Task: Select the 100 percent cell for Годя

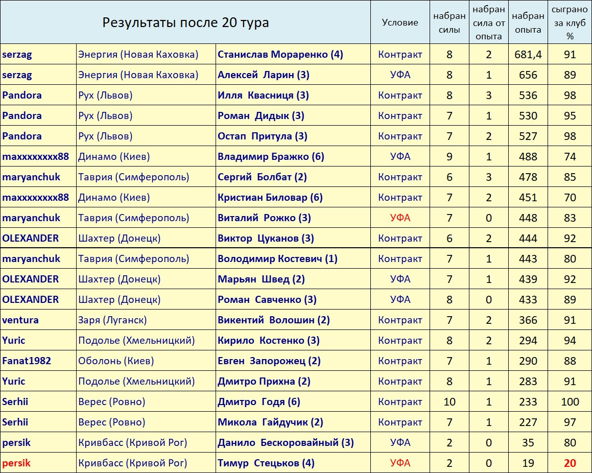Action: click(x=570, y=401)
